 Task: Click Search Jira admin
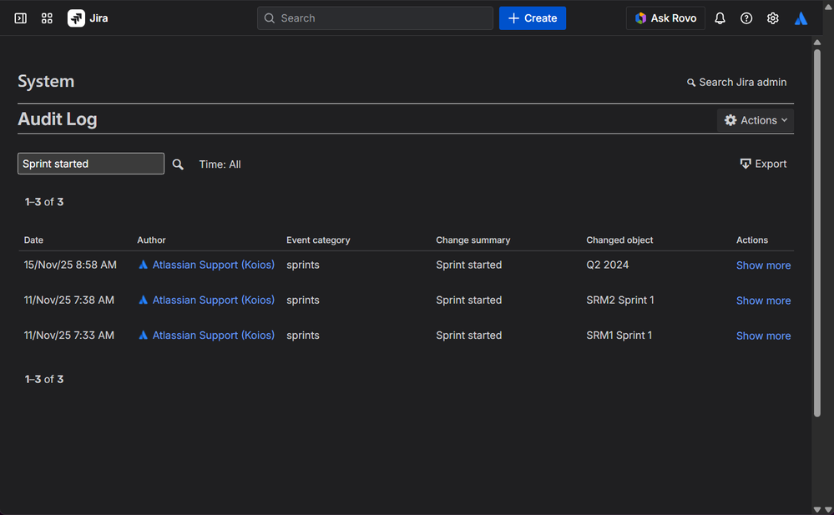[736, 82]
